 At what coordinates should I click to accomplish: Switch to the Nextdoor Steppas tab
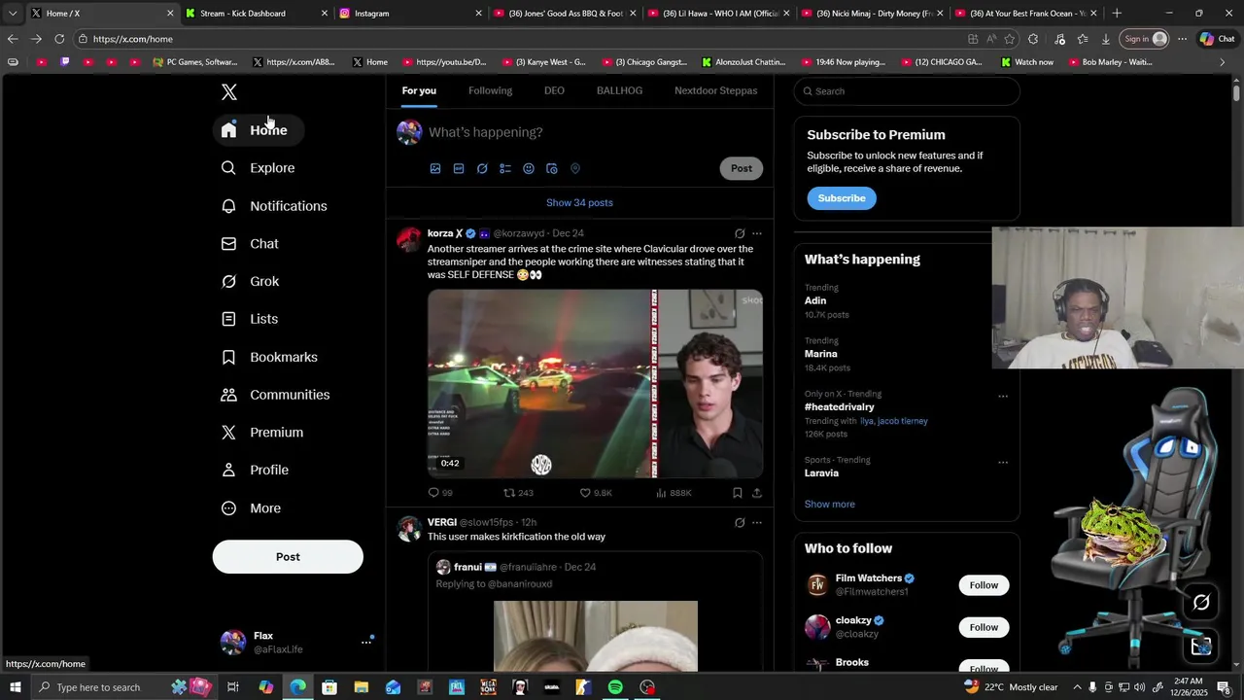[x=715, y=90]
